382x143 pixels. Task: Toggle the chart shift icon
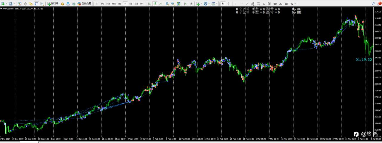point(191,4)
